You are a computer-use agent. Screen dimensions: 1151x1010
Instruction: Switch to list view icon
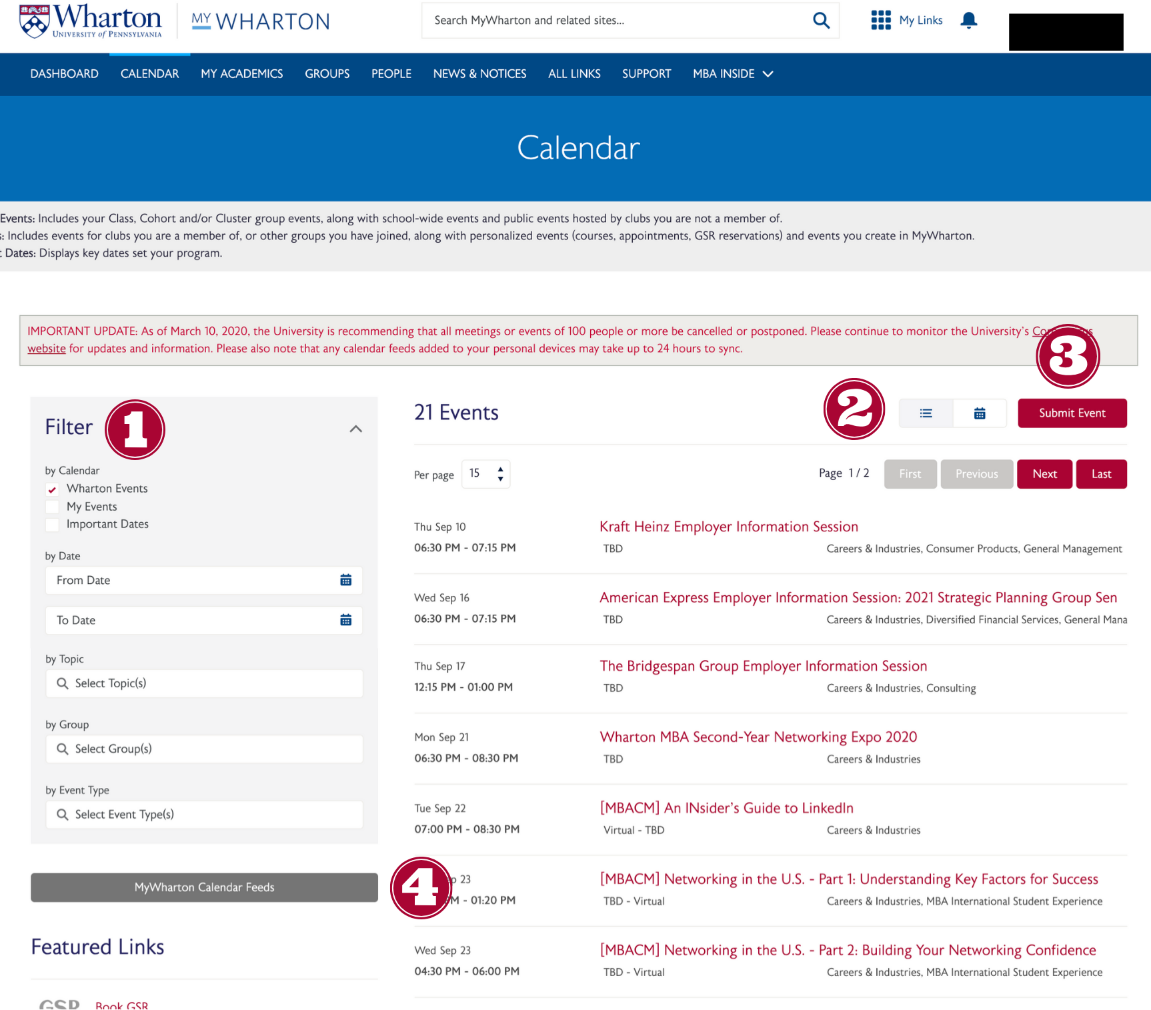point(926,413)
